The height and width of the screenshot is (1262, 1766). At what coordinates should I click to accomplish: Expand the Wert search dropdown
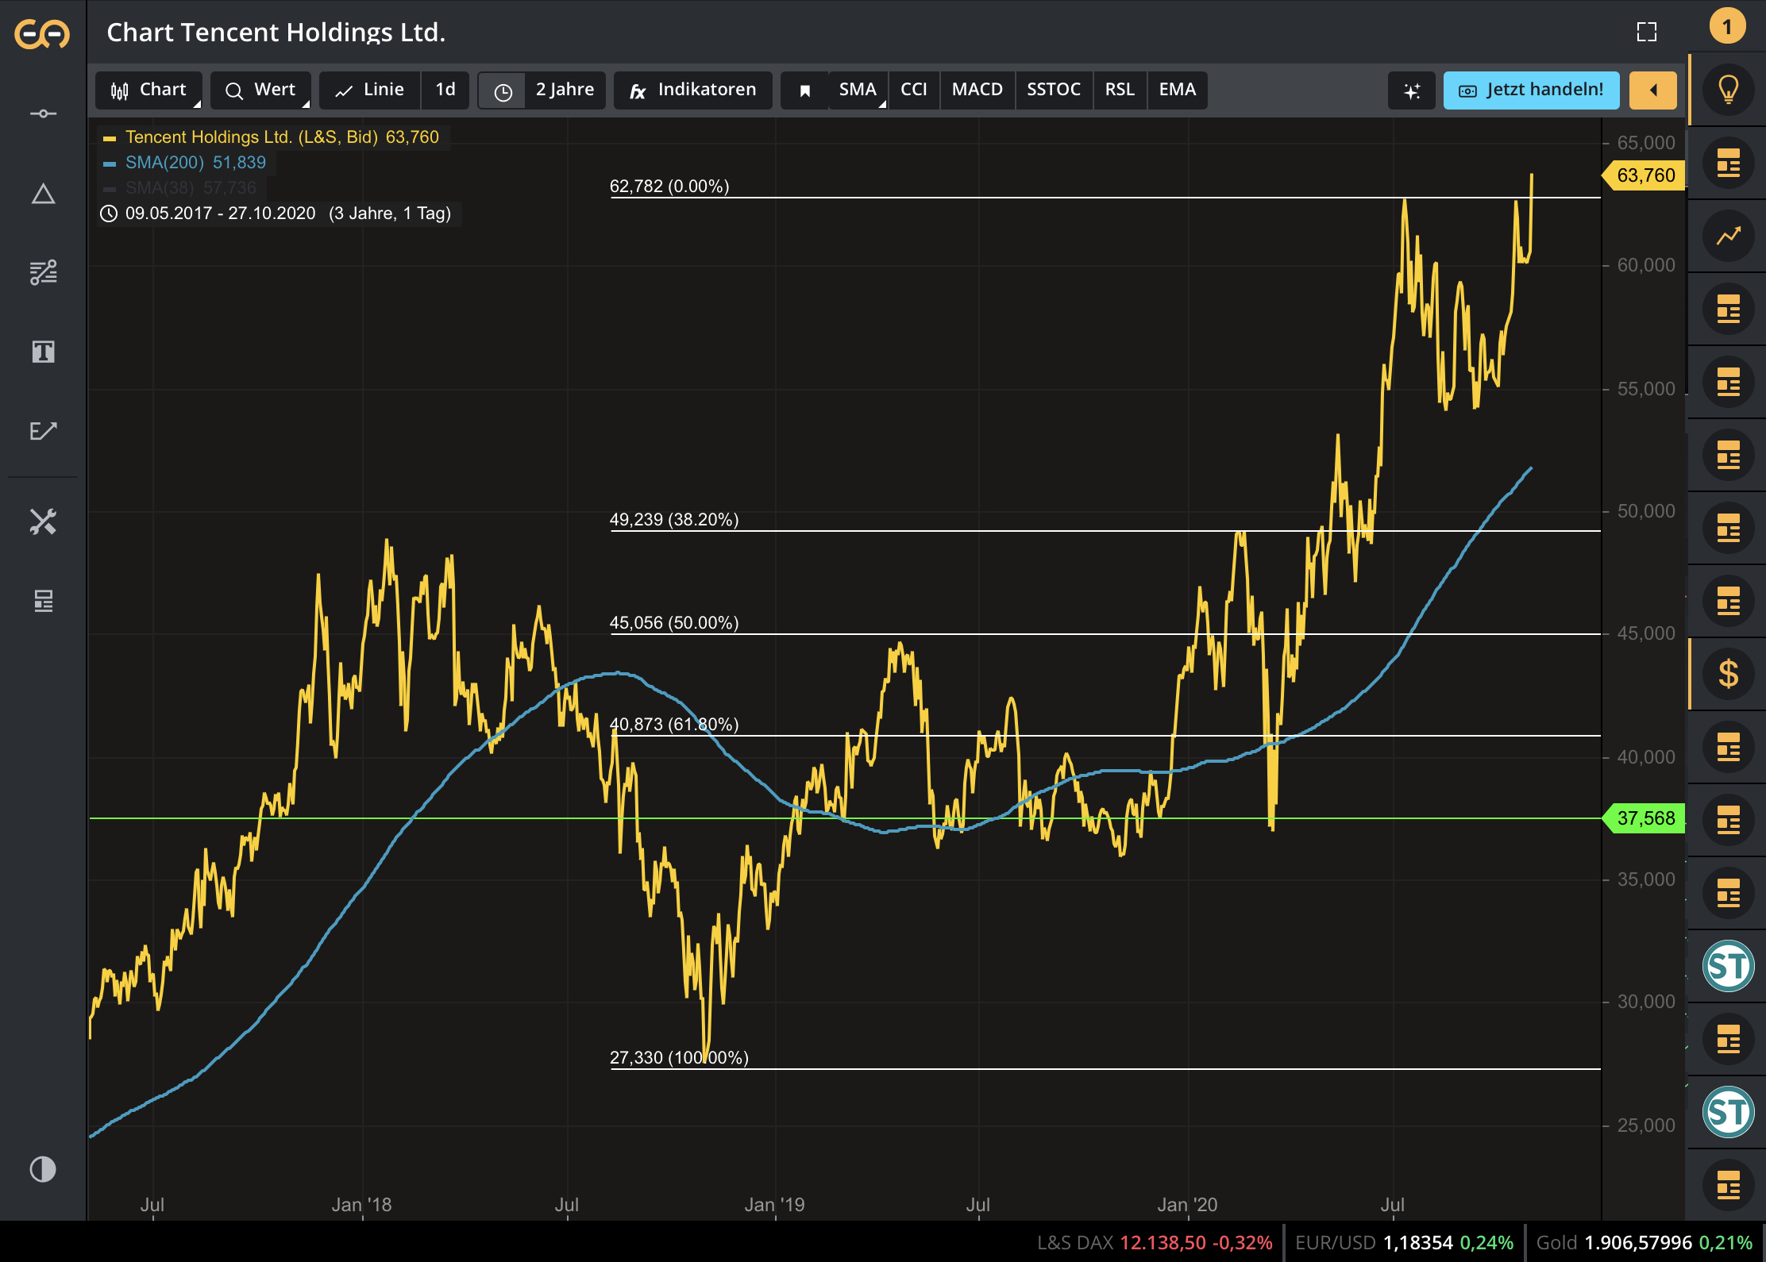point(260,90)
